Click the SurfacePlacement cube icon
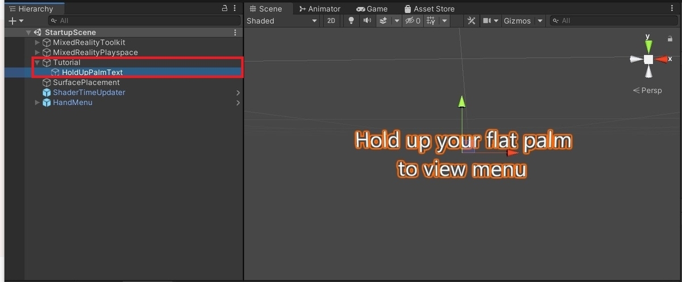The height and width of the screenshot is (282, 682). (47, 82)
